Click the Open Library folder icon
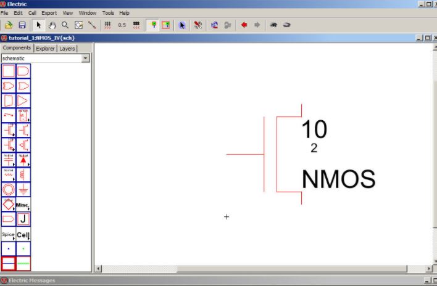The image size is (437, 286). click(8, 25)
